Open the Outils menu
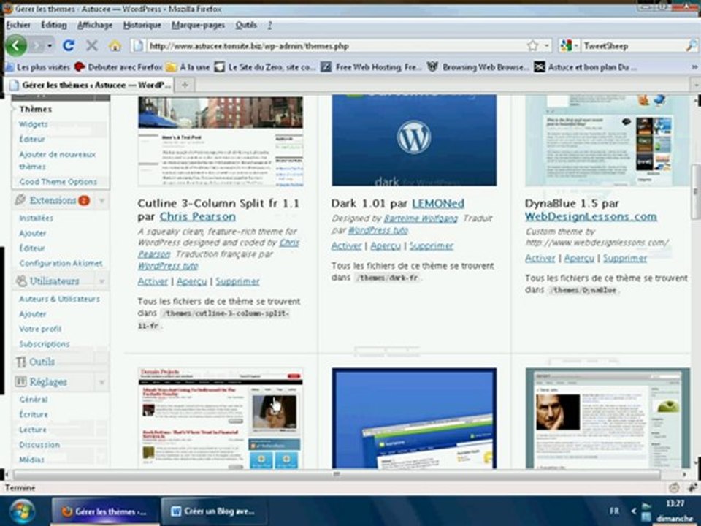This screenshot has height=526, width=701. [246, 25]
